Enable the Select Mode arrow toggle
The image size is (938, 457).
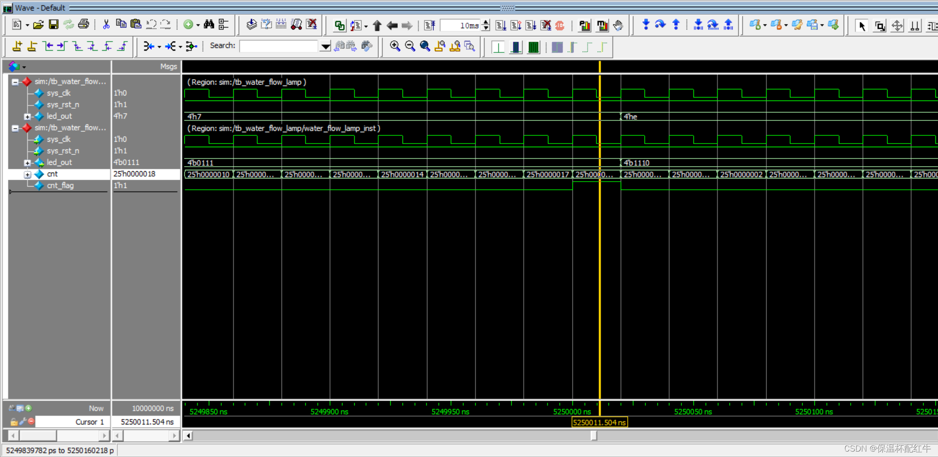click(x=862, y=26)
